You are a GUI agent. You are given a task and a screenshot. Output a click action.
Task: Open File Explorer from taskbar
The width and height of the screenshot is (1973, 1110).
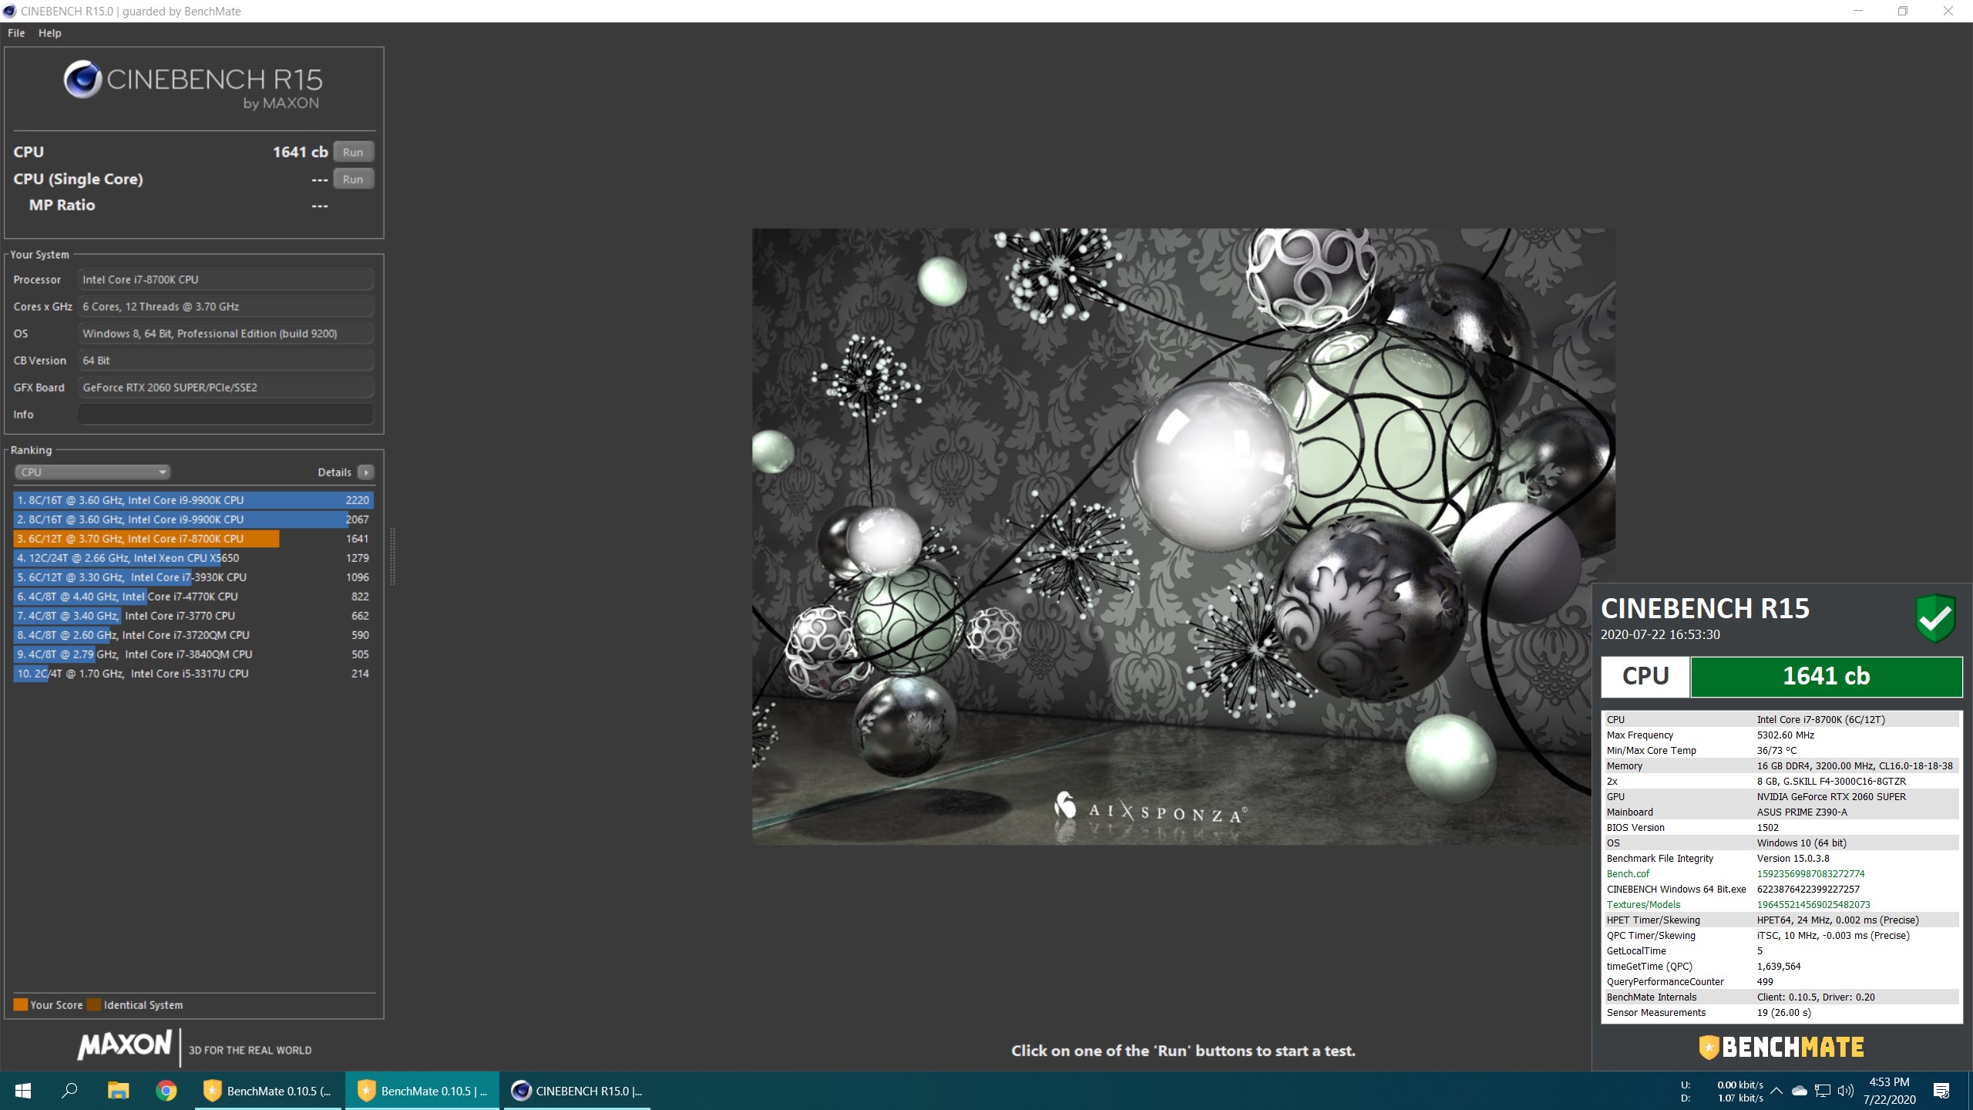[118, 1091]
